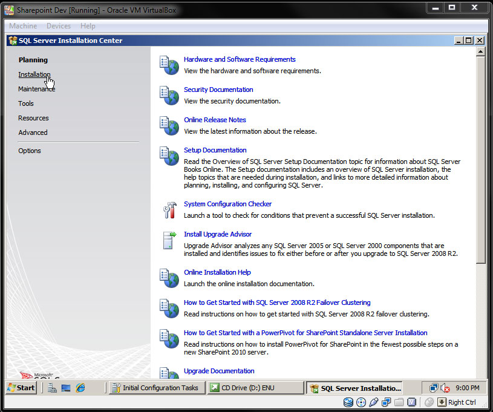This screenshot has width=493, height=412.
Task: Click the Install Upgrade Advisor server icon
Action: (x=170, y=240)
